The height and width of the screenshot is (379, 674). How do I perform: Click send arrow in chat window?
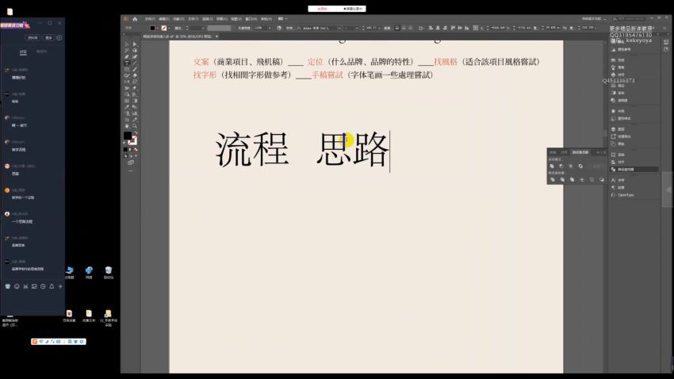pyautogui.click(x=60, y=286)
